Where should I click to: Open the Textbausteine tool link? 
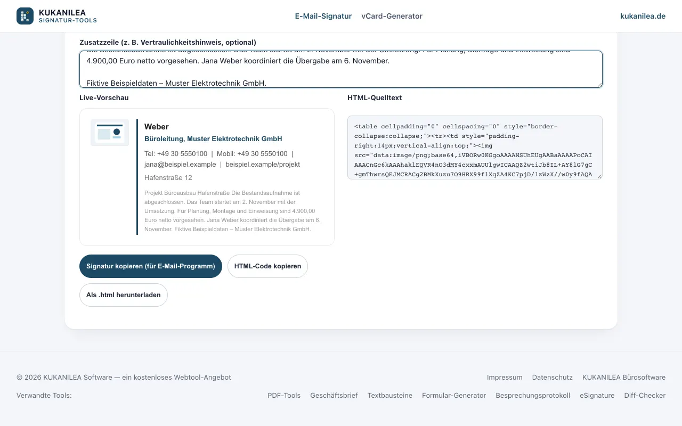[390, 396]
